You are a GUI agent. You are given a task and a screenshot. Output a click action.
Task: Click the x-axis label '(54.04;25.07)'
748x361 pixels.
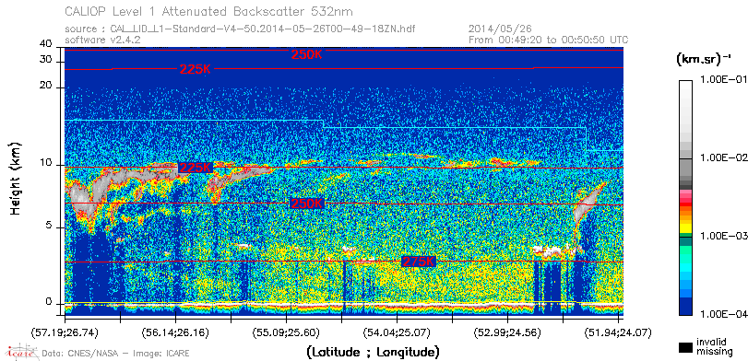click(397, 332)
